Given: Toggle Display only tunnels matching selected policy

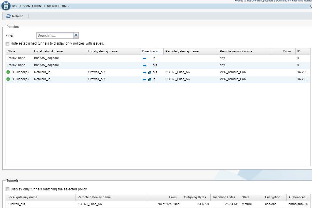Looking at the screenshot, I should point(8,189).
